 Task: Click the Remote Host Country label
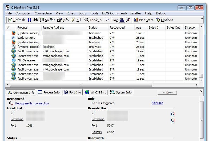coord(97,132)
